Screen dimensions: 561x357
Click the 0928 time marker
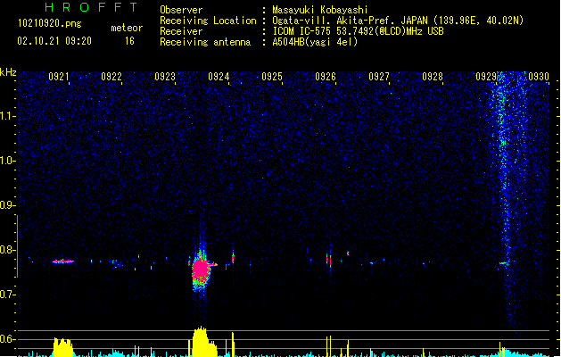(x=433, y=77)
